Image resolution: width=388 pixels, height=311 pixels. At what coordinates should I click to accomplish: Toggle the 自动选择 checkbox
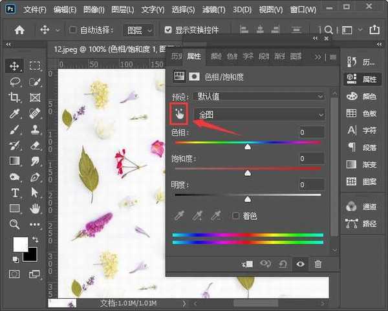73,30
